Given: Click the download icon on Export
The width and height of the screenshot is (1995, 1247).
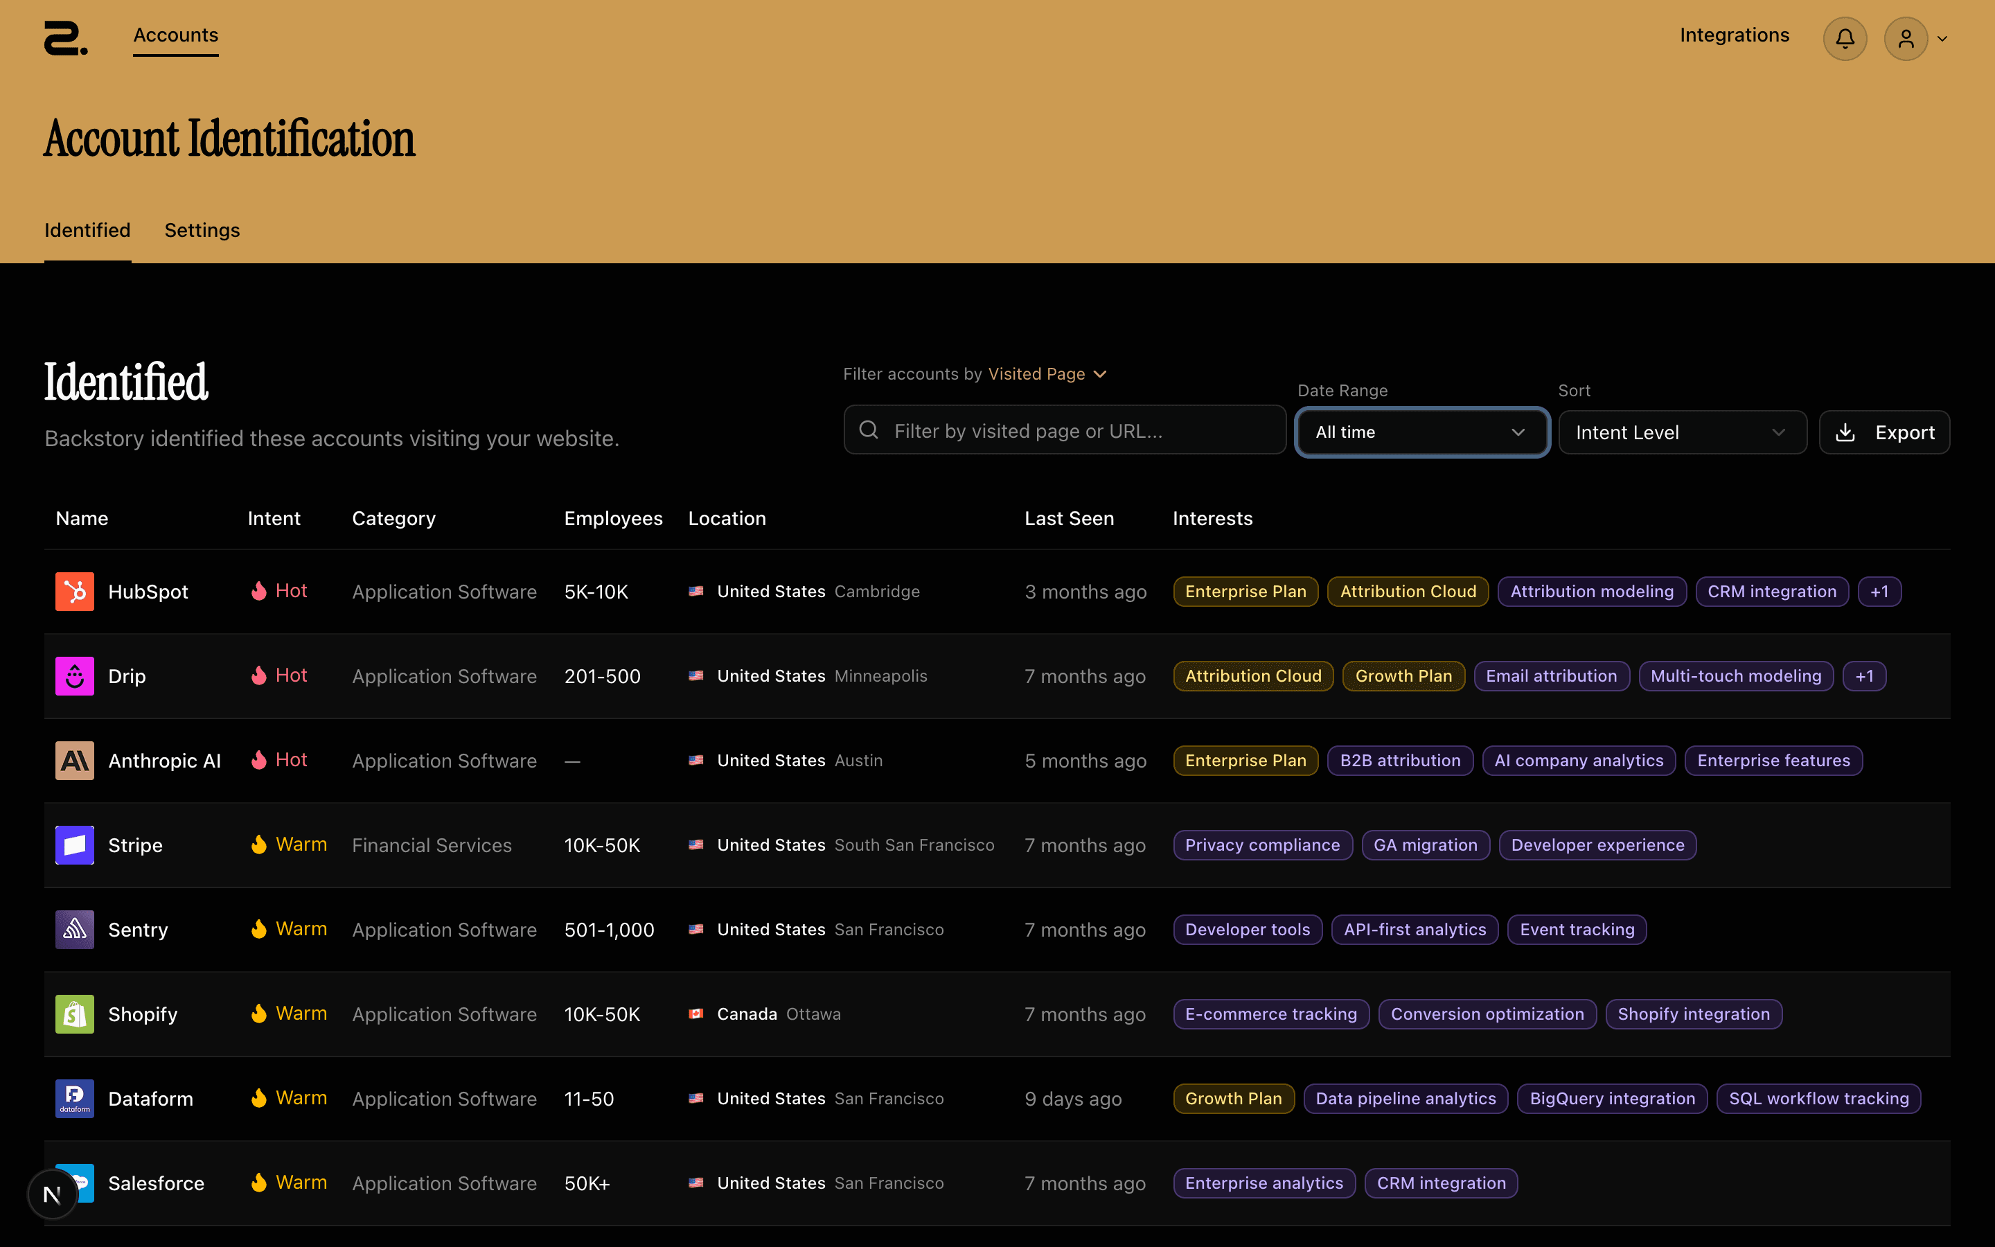Looking at the screenshot, I should [1846, 433].
